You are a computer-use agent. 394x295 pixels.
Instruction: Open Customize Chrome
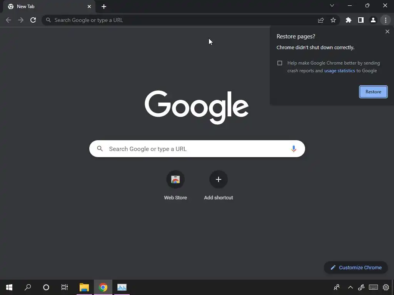tap(356, 267)
